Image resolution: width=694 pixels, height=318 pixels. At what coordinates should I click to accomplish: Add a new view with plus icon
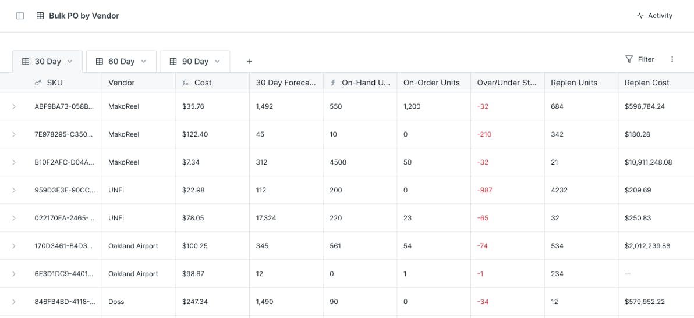249,61
